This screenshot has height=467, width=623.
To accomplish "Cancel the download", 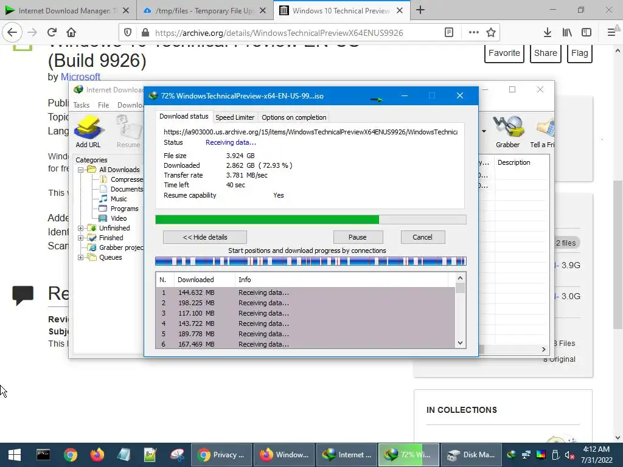I will [x=422, y=237].
